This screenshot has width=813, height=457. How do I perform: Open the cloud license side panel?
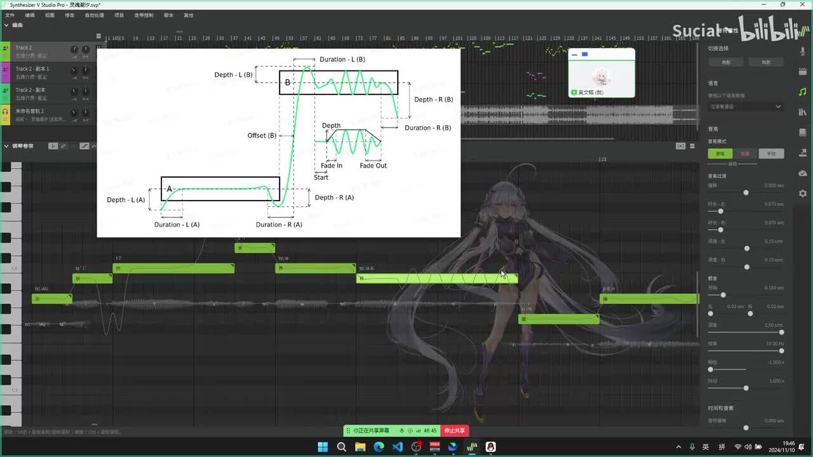pyautogui.click(x=803, y=173)
